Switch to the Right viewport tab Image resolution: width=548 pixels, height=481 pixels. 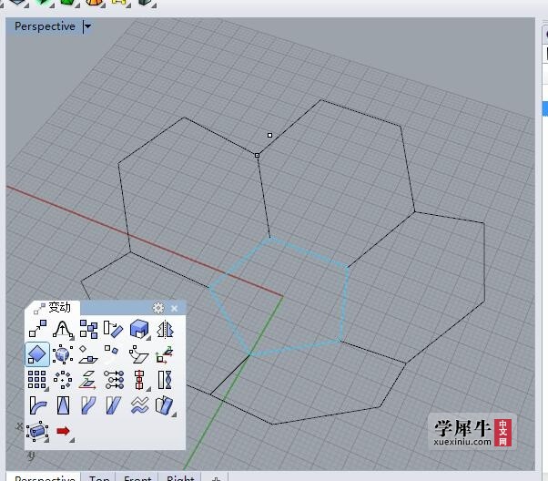click(180, 477)
